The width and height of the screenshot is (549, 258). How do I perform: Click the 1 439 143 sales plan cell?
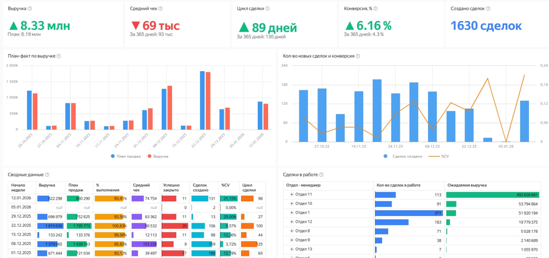(79, 244)
